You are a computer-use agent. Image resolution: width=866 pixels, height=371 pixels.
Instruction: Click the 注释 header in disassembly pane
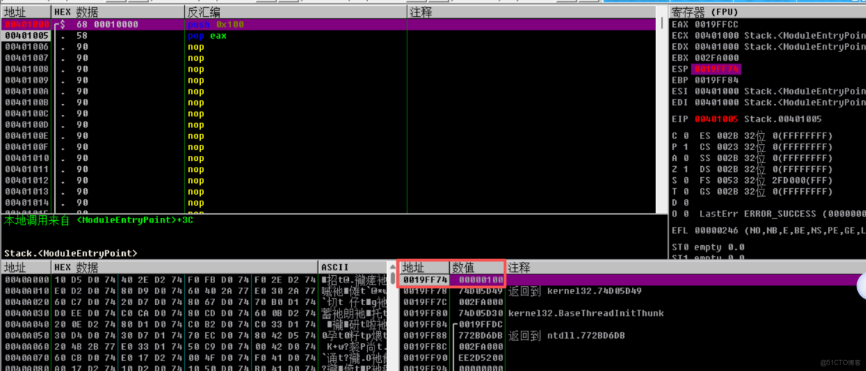pos(531,12)
